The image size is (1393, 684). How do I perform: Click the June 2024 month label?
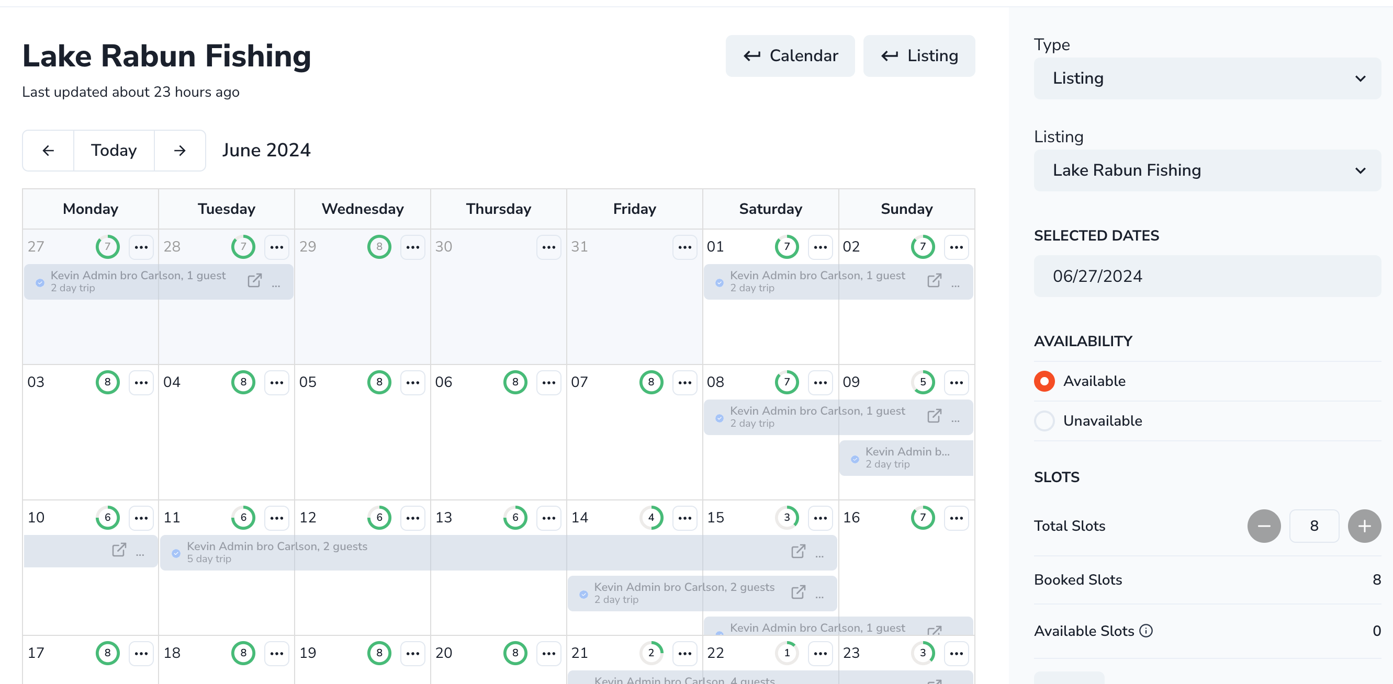coord(266,150)
